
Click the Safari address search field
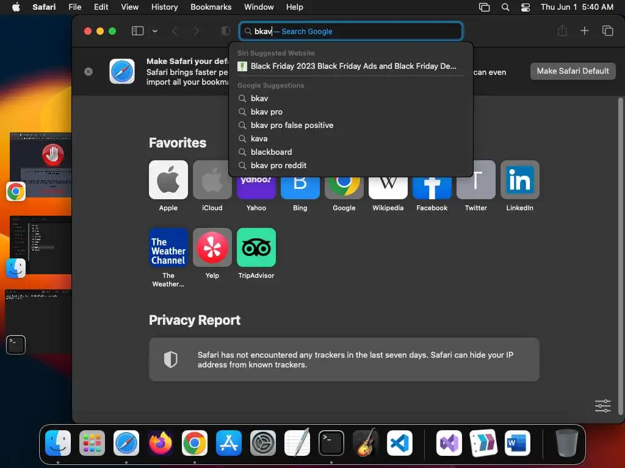coord(351,31)
